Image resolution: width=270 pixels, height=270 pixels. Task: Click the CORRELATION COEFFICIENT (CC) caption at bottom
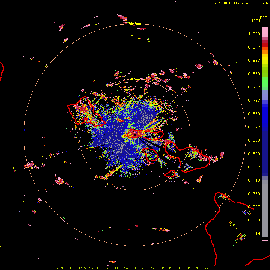coord(94,268)
